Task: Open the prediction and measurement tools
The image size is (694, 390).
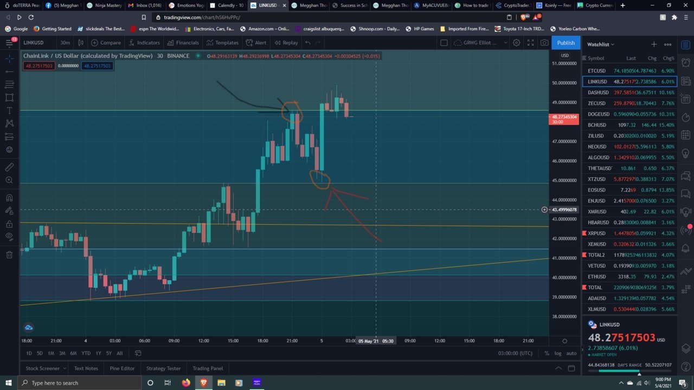Action: (x=9, y=136)
